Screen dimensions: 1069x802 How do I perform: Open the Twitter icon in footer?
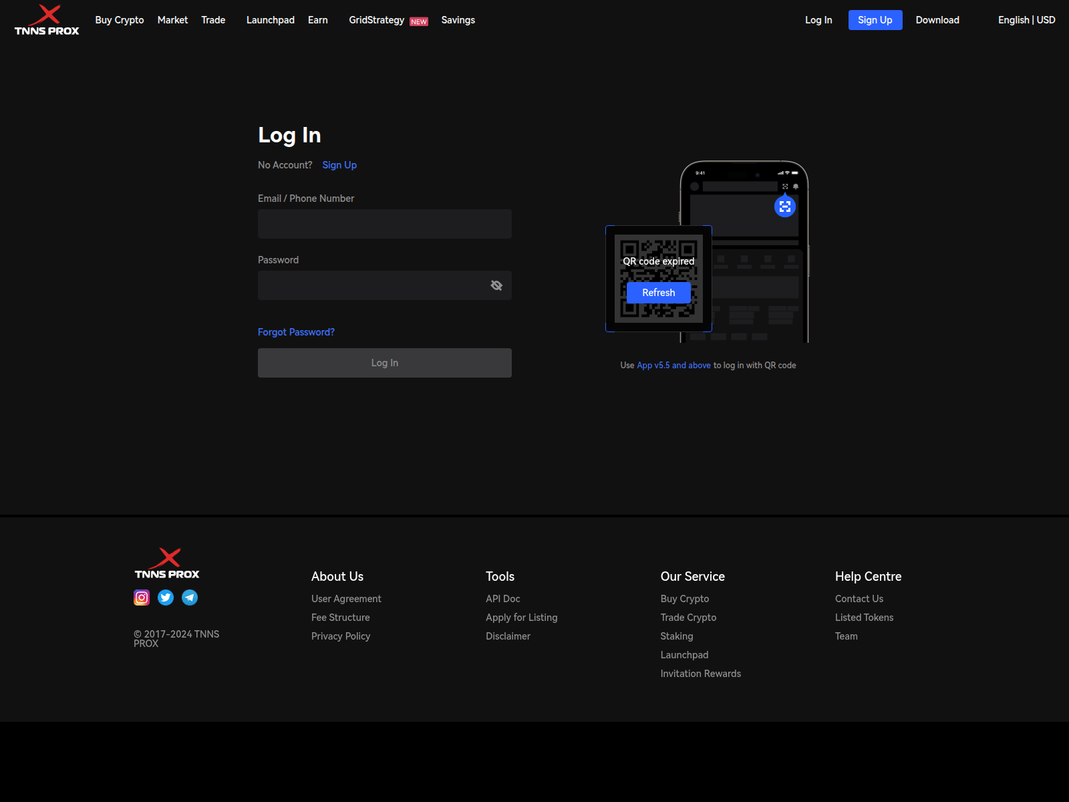[x=166, y=597]
